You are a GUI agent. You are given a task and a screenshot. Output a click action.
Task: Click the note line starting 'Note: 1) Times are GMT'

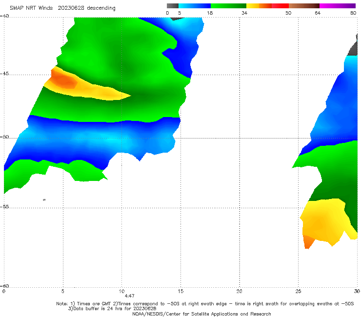click(x=205, y=304)
